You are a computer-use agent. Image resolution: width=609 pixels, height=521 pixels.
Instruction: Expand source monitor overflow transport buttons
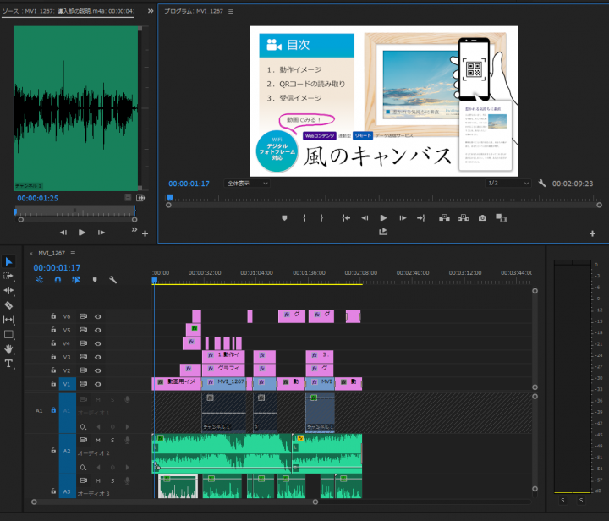(134, 229)
